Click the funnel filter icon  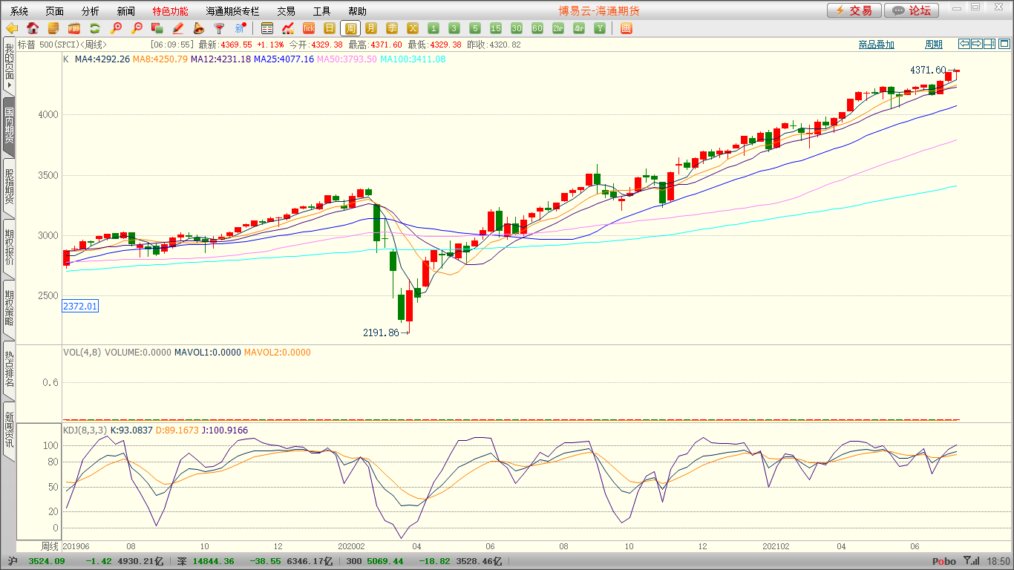pyautogui.click(x=219, y=28)
